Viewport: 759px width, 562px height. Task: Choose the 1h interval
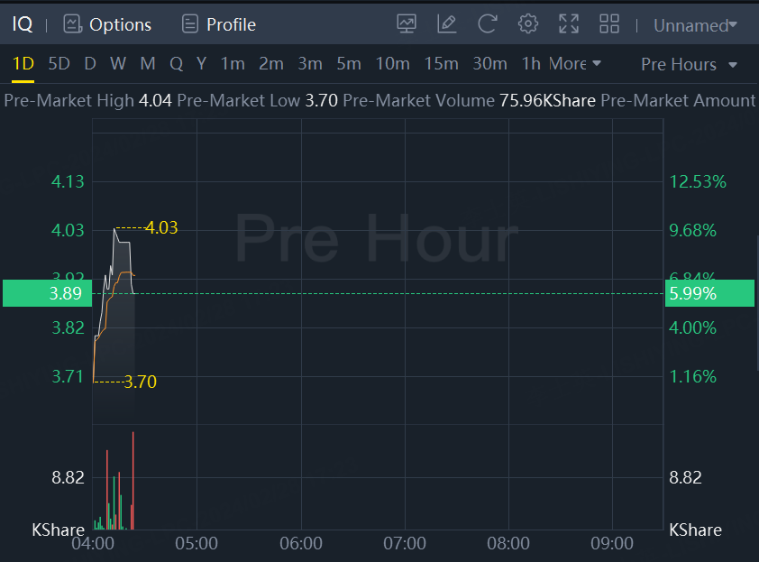click(531, 63)
